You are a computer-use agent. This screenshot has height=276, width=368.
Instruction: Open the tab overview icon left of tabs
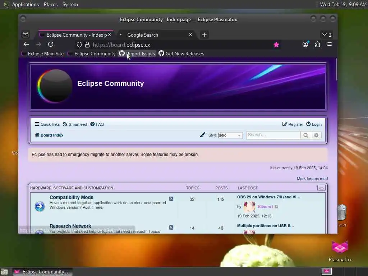coord(26,35)
